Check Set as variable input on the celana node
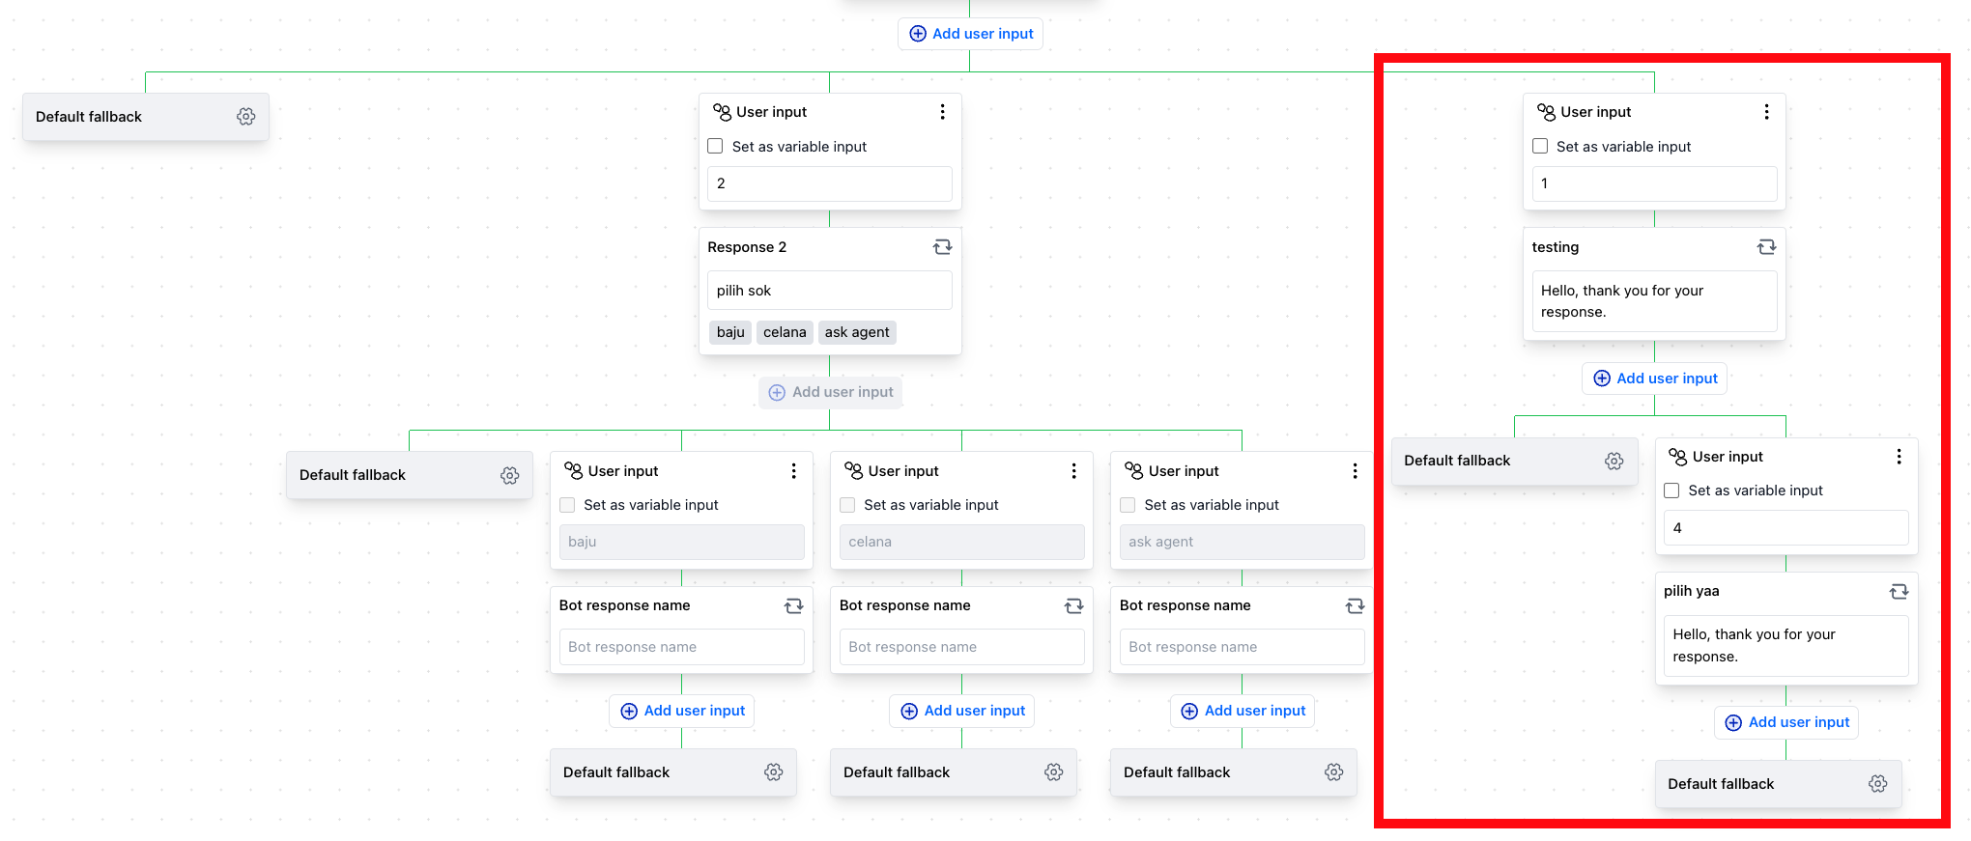The image size is (1971, 841). 847,505
